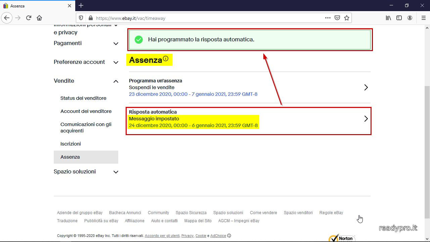The height and width of the screenshot is (242, 430).
Task: Select Status del venditore
Action: point(83,98)
